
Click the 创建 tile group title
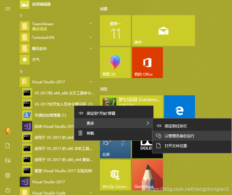[104, 9]
